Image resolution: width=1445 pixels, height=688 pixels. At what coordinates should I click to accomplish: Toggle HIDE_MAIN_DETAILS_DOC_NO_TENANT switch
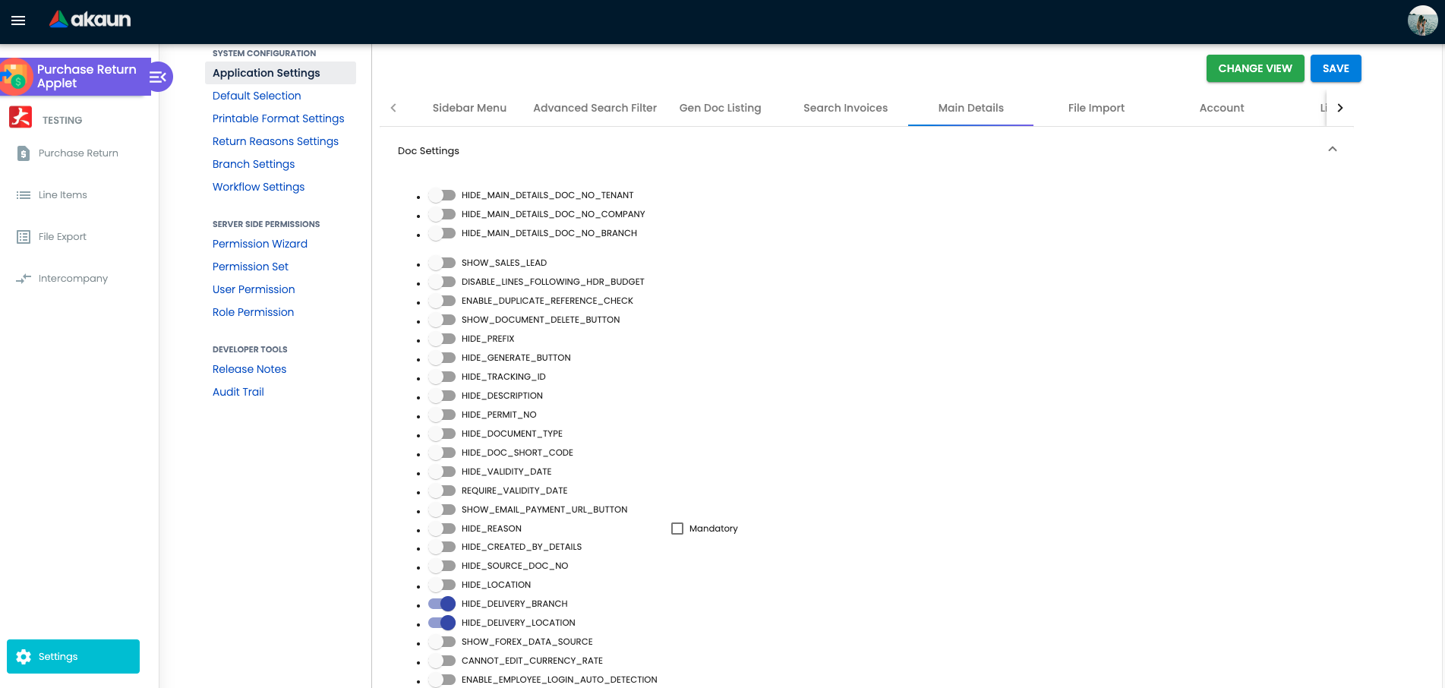(x=442, y=195)
